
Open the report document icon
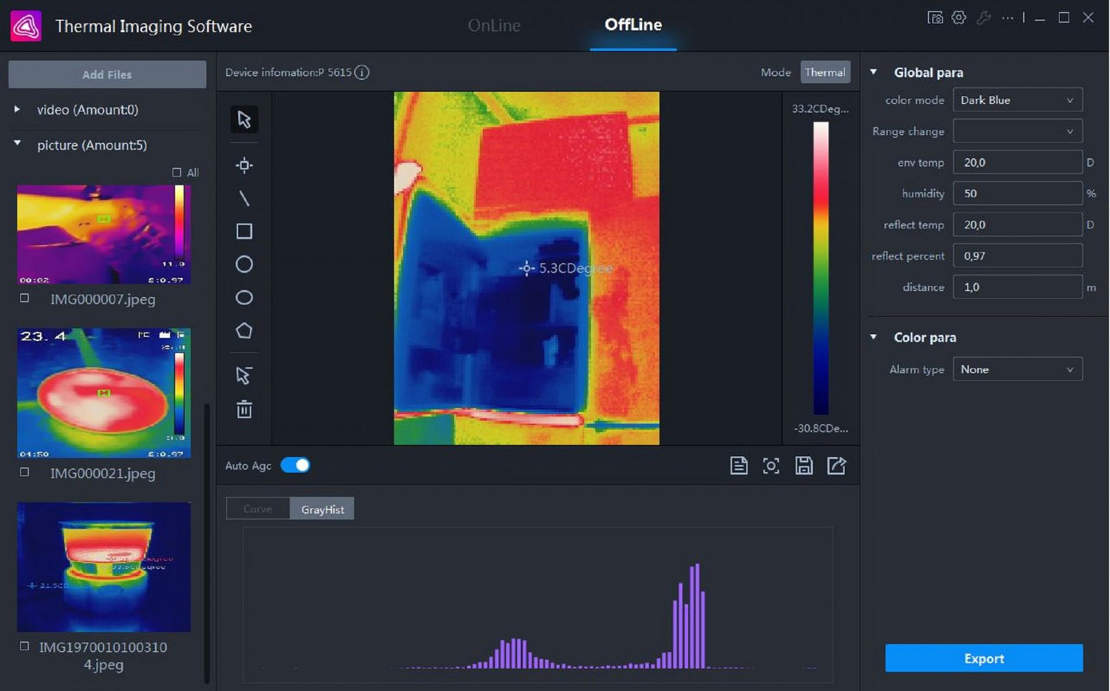point(738,465)
